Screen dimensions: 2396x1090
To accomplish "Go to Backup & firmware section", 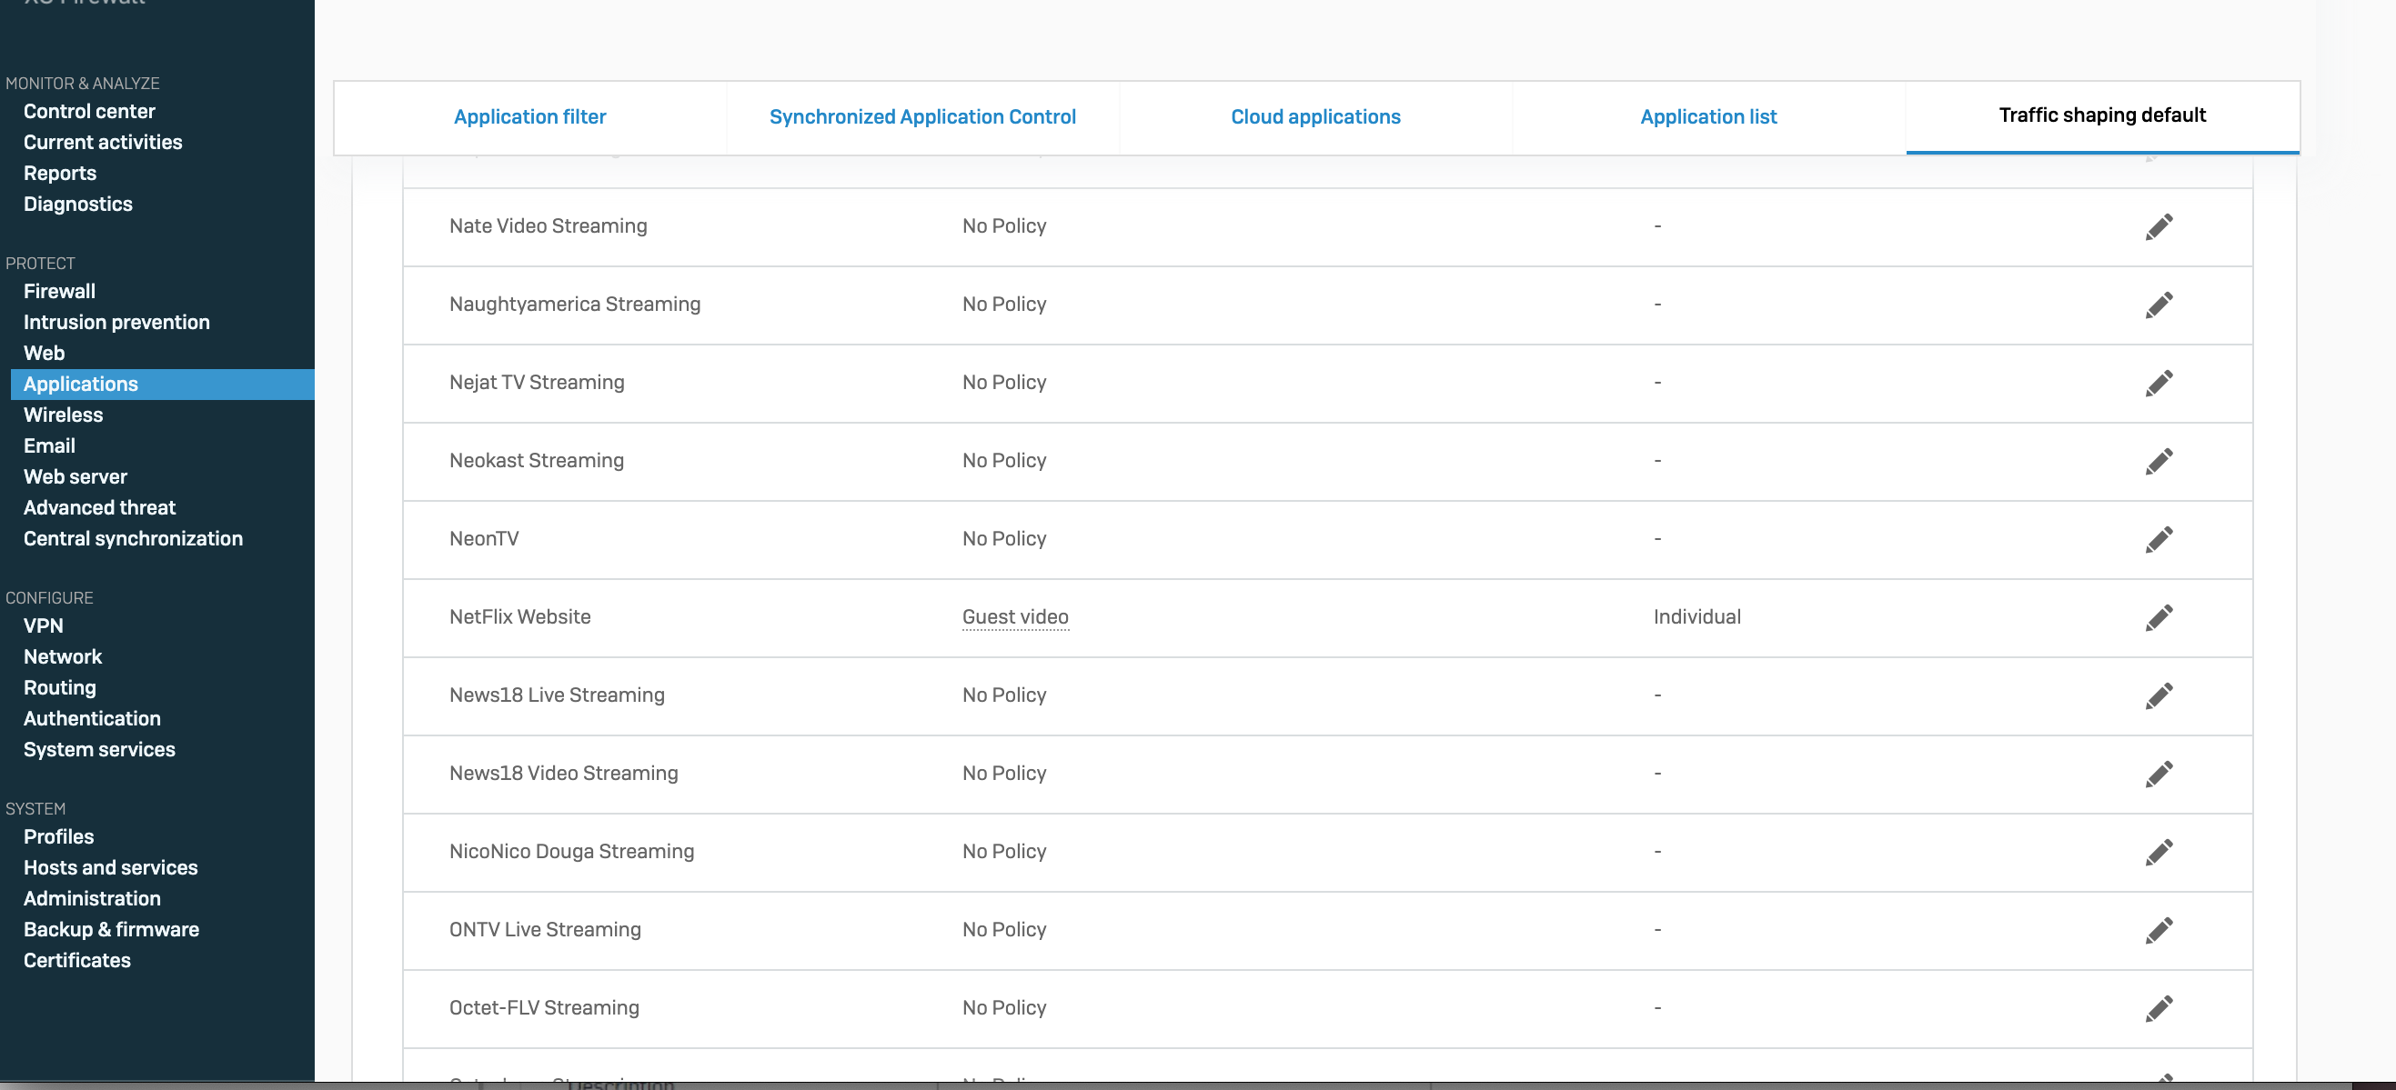I will coord(111,929).
